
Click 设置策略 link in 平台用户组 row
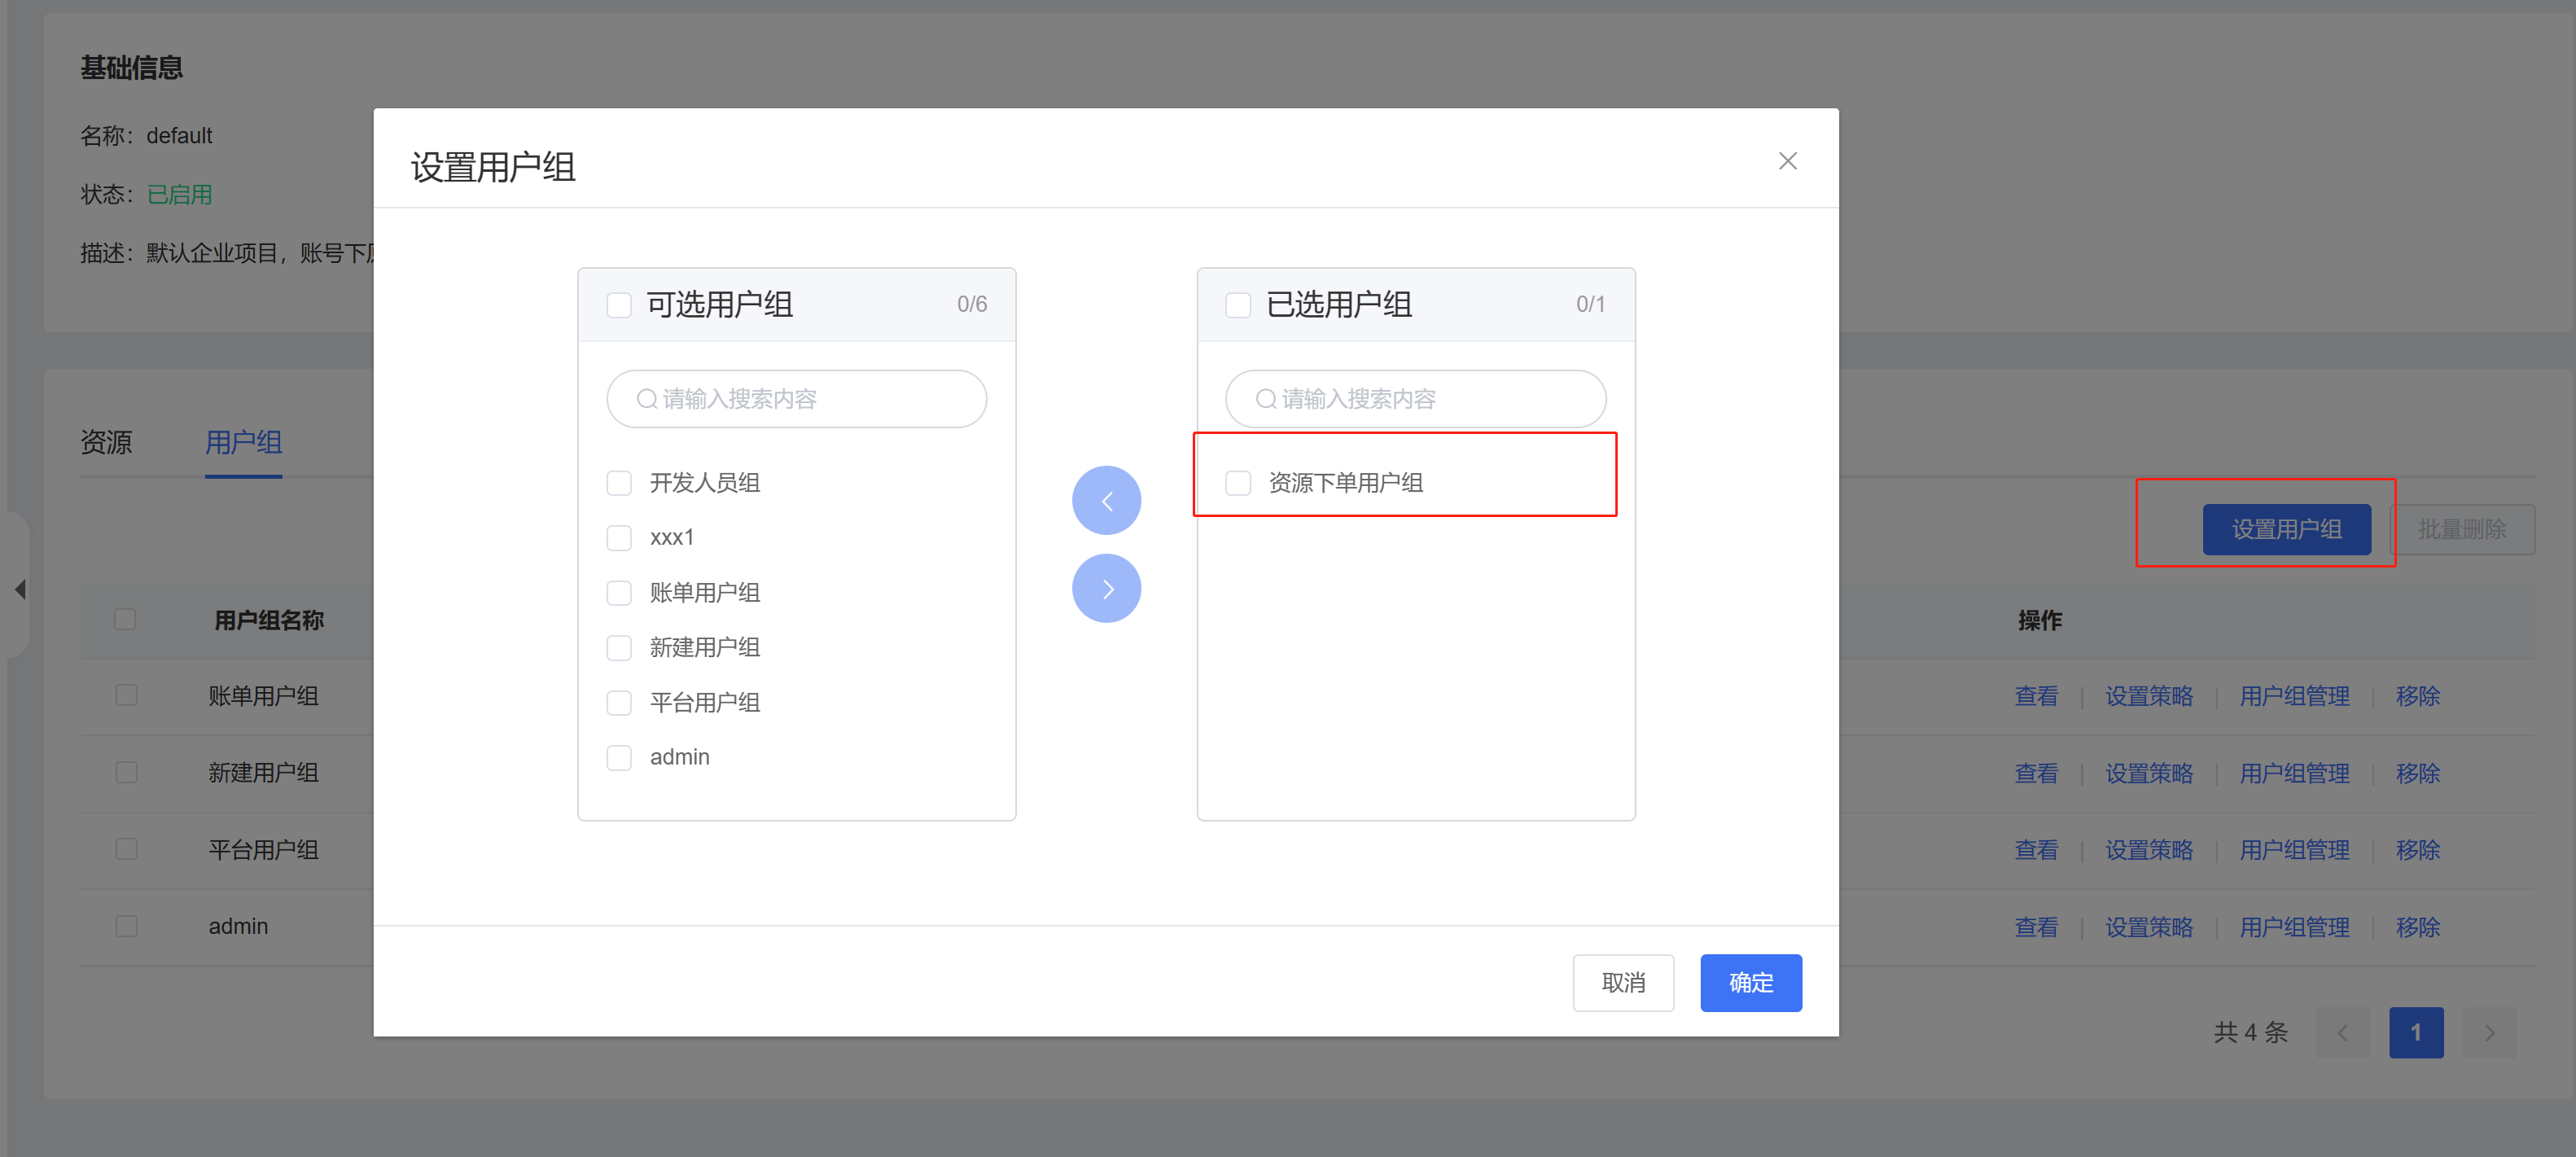click(2149, 850)
